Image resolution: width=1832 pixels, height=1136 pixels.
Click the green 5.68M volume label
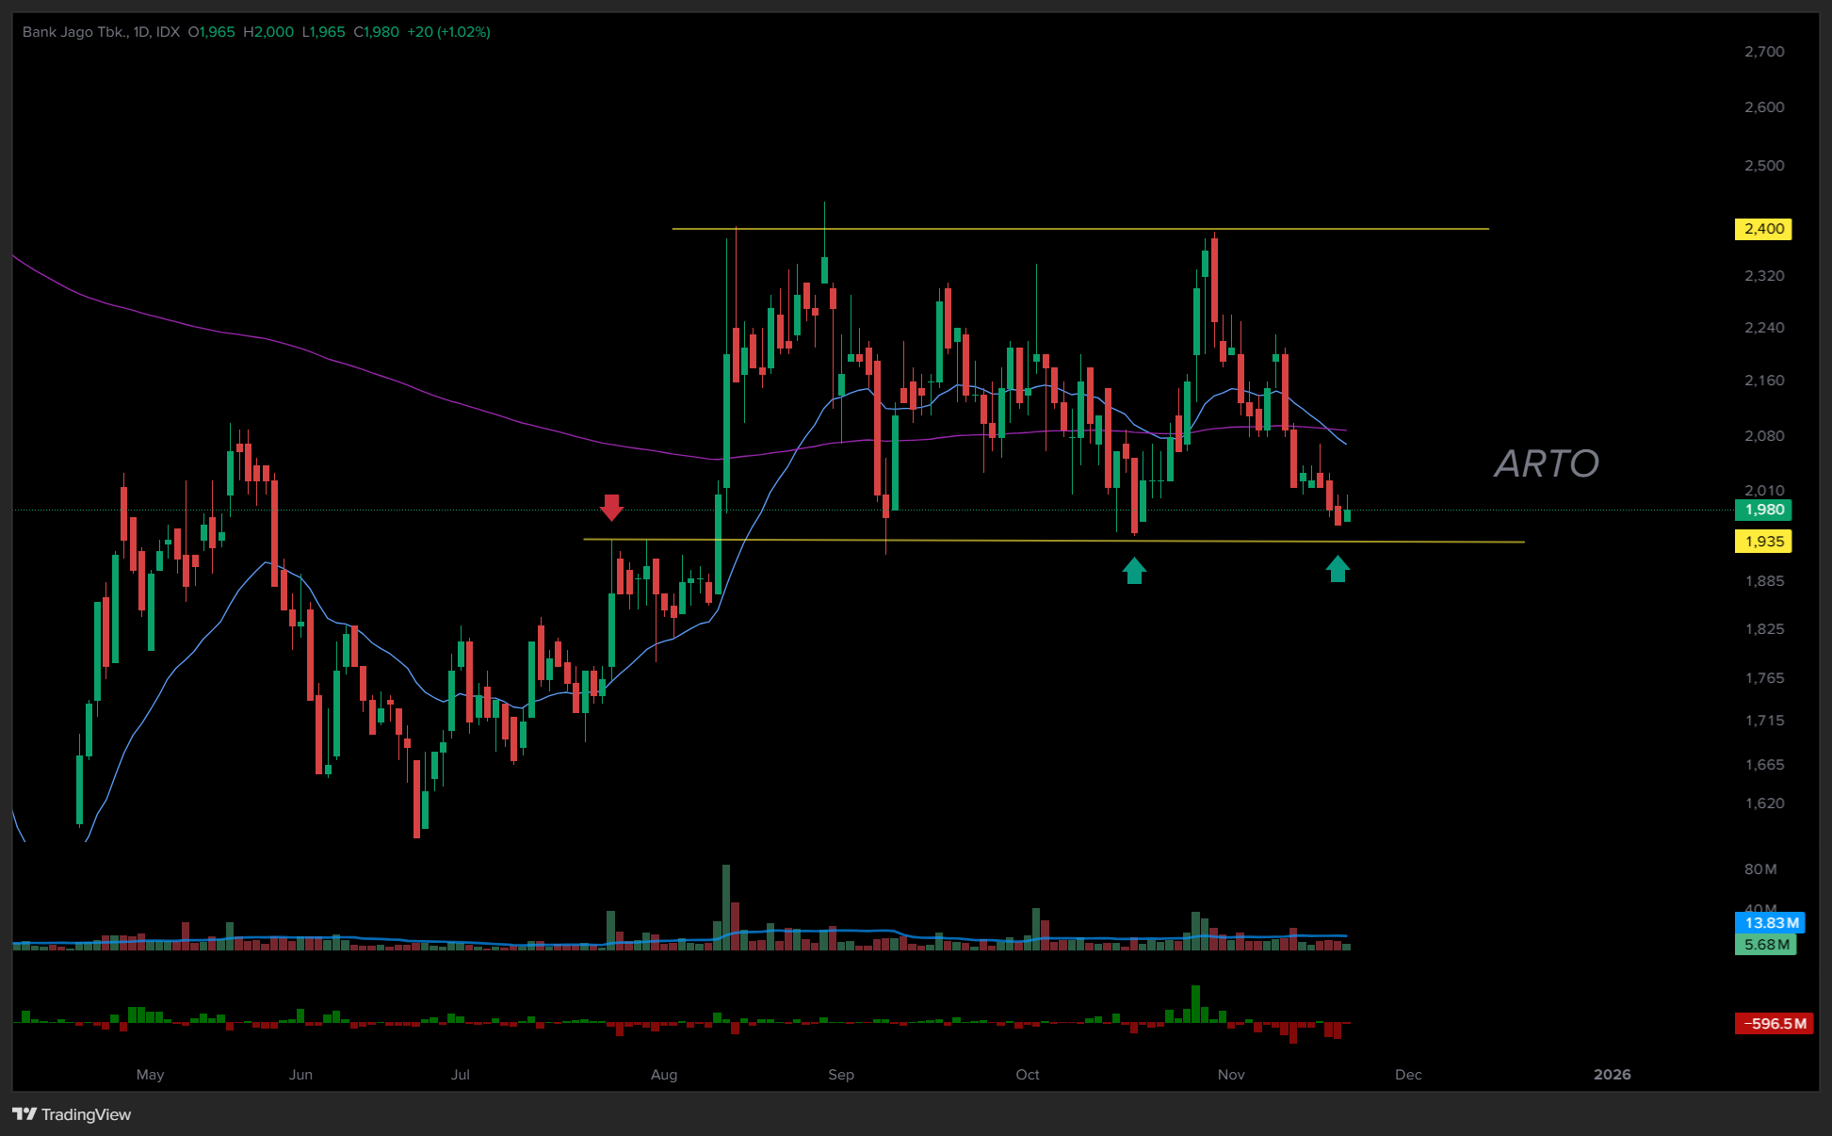(1765, 944)
